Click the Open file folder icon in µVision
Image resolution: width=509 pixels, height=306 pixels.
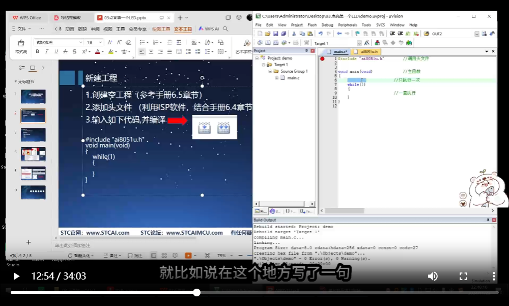tap(268, 34)
